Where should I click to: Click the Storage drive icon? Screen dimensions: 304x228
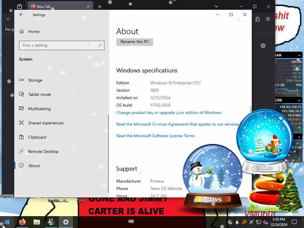tap(21, 80)
